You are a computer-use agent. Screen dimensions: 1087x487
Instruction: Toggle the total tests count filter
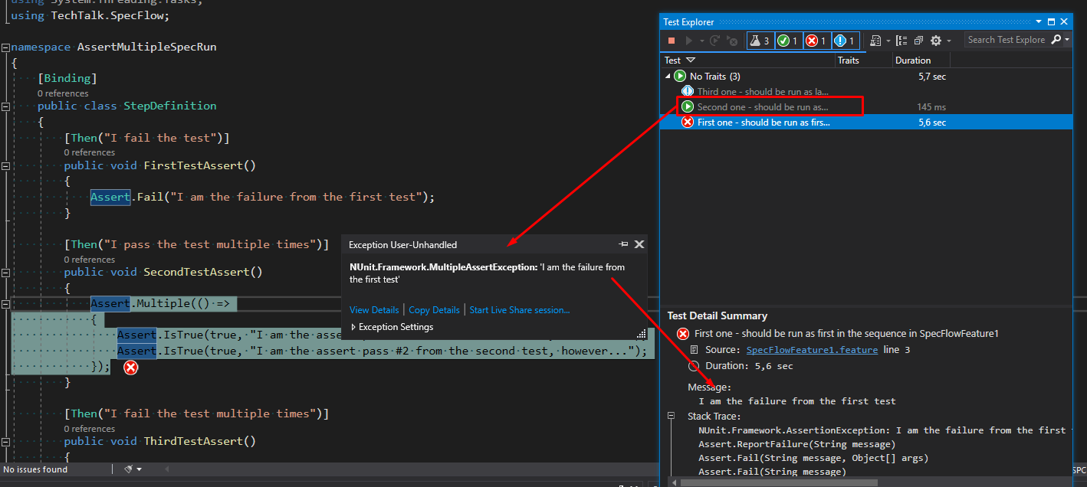coord(760,40)
